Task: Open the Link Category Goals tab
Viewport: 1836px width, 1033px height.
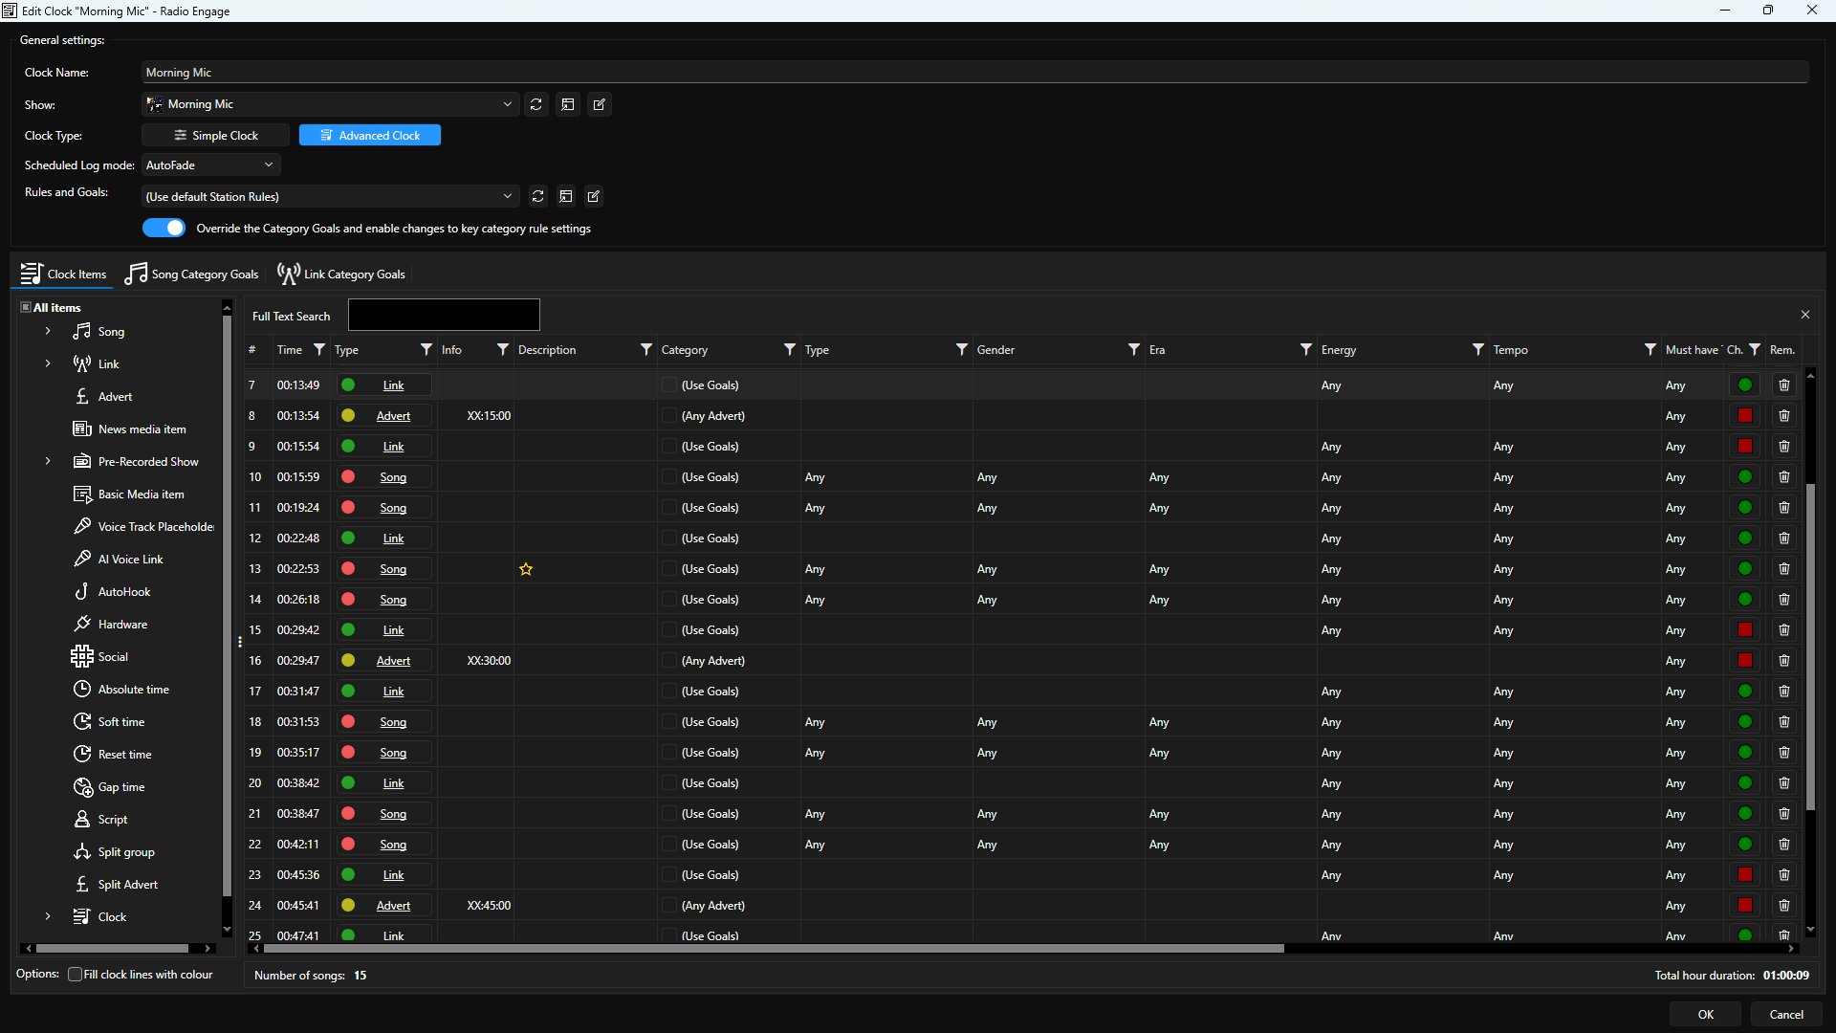Action: pyautogui.click(x=341, y=274)
